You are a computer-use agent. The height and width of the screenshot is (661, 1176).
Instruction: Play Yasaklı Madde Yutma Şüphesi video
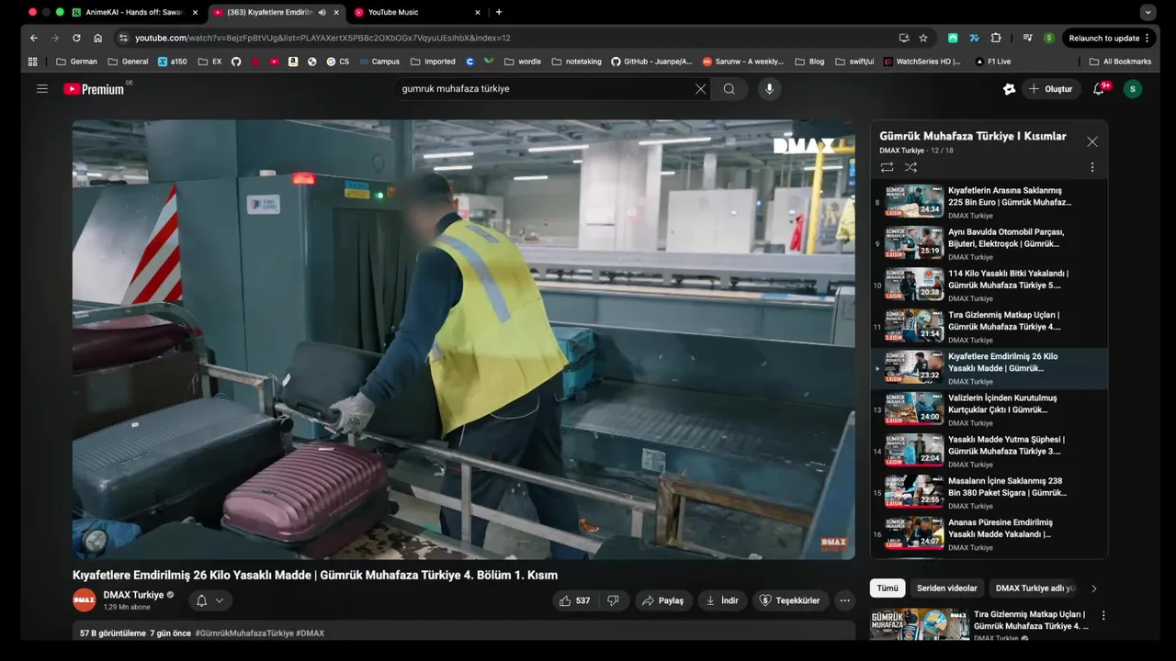coord(989,451)
